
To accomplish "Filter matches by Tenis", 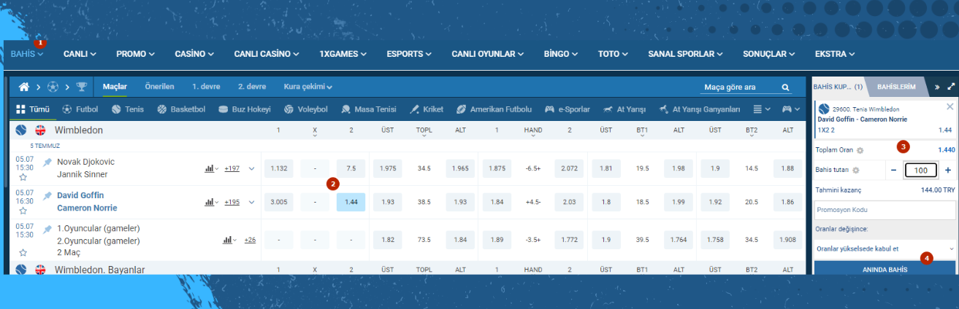I will (128, 109).
